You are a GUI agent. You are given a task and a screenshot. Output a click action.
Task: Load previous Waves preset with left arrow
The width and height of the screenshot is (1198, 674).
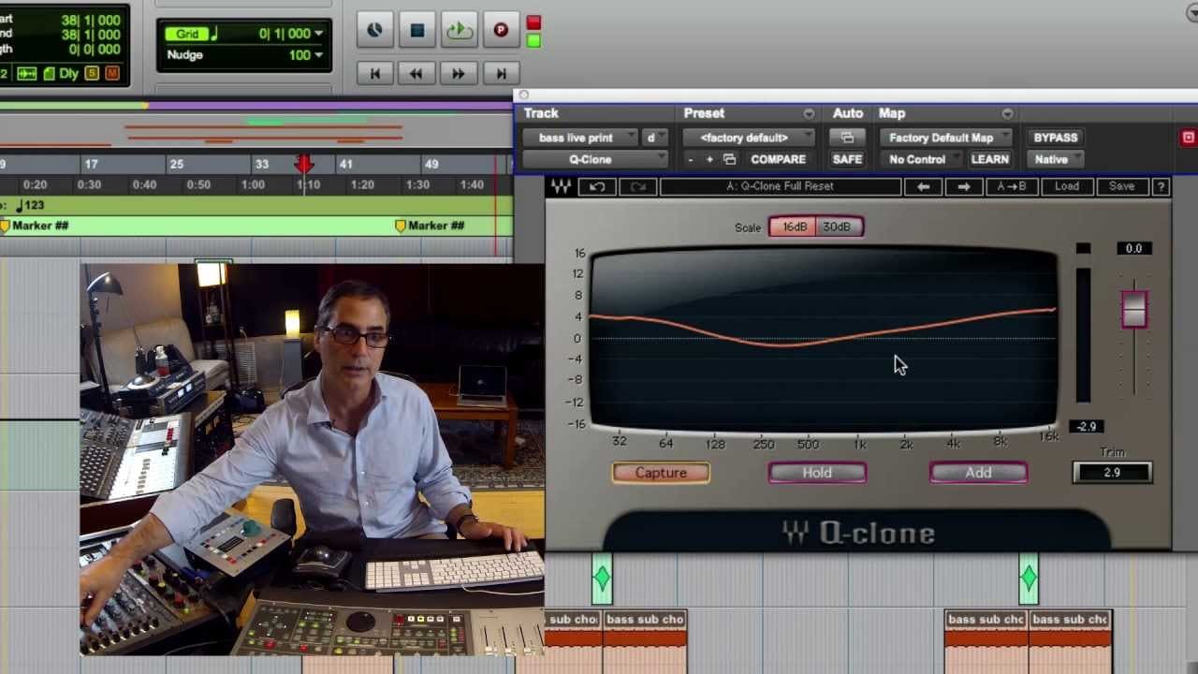(924, 186)
